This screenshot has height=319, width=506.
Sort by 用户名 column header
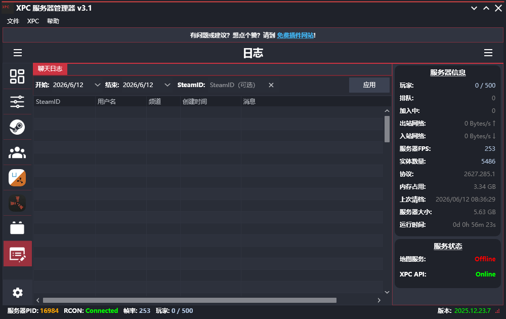(x=121, y=101)
